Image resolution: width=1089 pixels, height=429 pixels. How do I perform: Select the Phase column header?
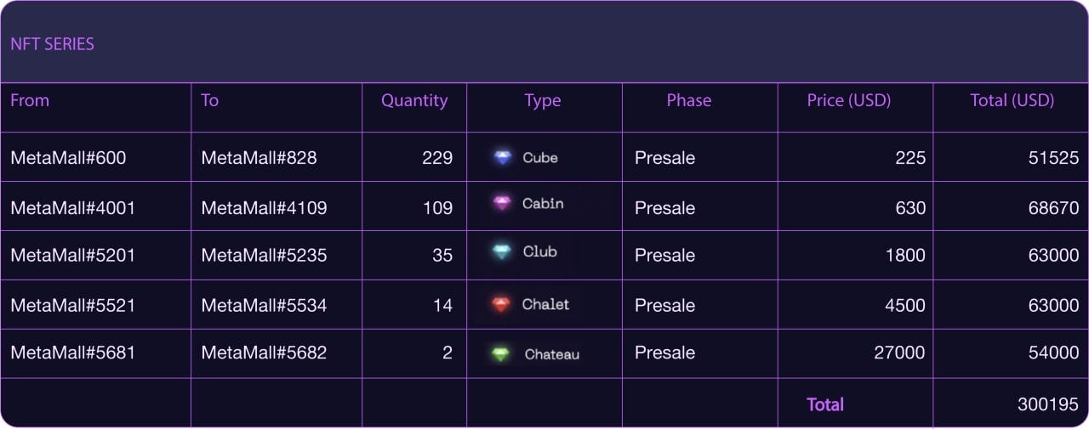pyautogui.click(x=689, y=100)
